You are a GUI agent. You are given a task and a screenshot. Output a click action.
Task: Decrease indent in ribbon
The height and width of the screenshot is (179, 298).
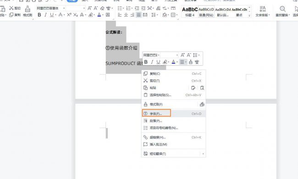(137, 8)
